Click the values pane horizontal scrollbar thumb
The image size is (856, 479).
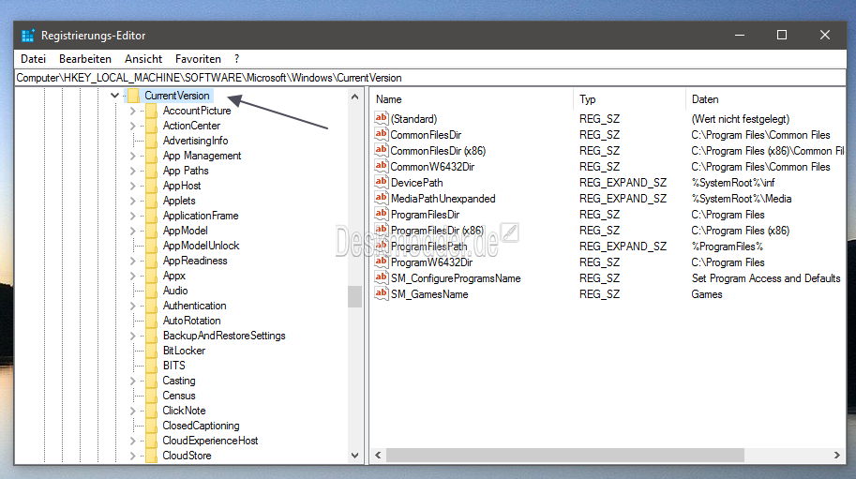click(565, 455)
